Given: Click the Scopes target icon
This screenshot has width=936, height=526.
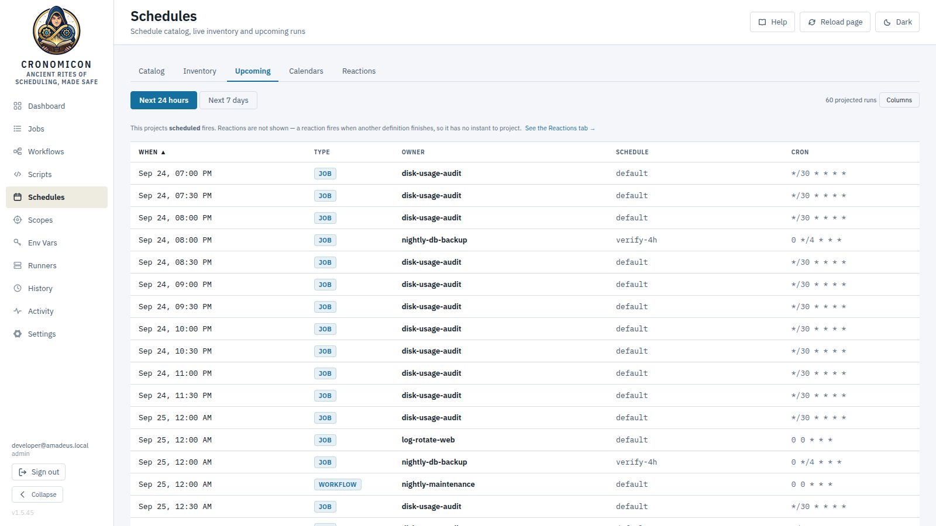Looking at the screenshot, I should (18, 220).
